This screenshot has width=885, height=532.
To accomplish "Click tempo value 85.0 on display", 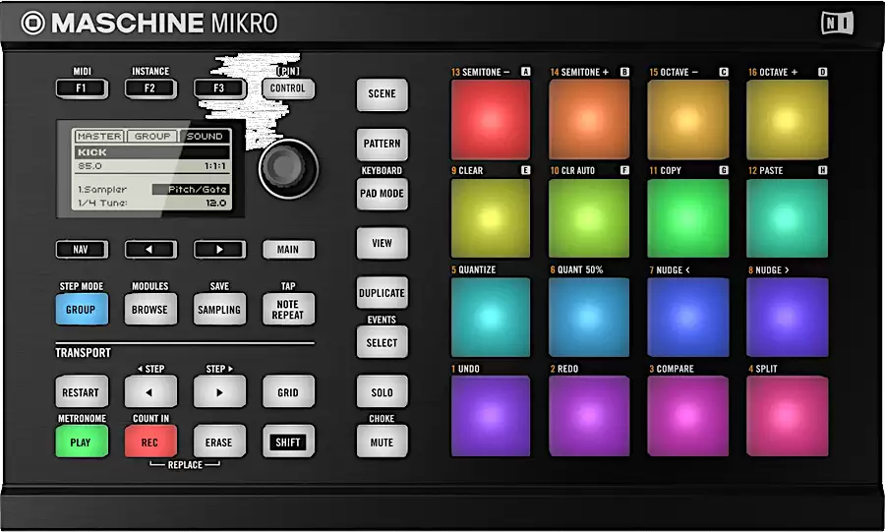I will pyautogui.click(x=89, y=166).
